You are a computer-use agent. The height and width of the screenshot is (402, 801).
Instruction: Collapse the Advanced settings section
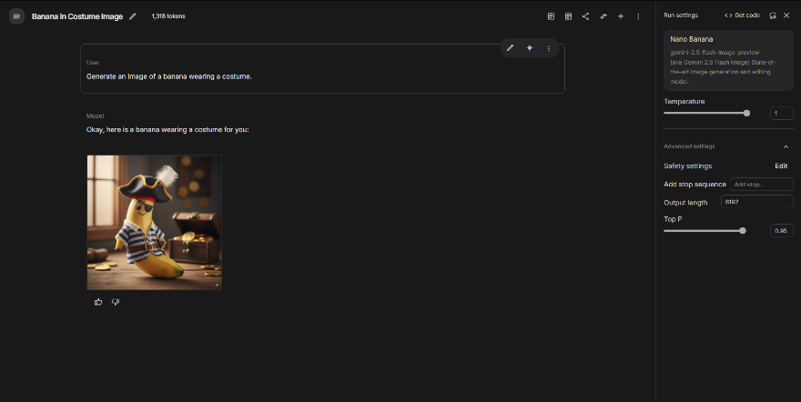coord(786,146)
